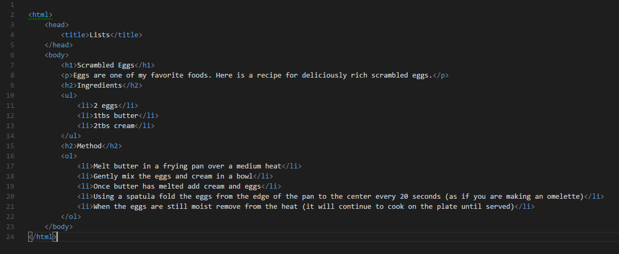
Task: Click the paragraph text about favorite foods
Action: pyautogui.click(x=253, y=75)
